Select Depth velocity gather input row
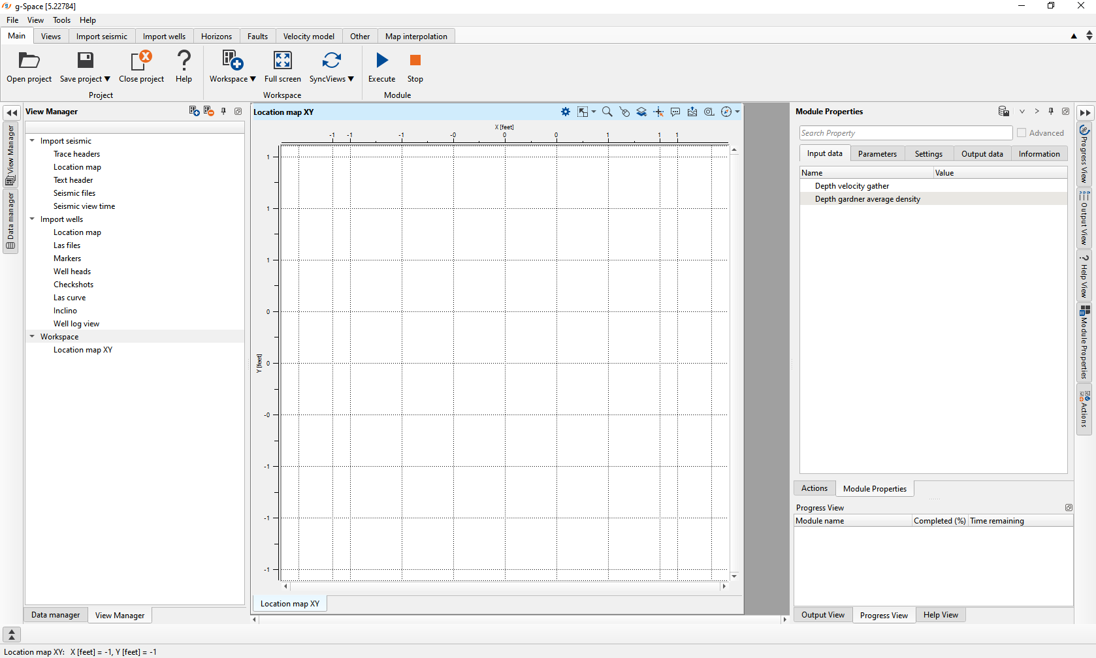 (852, 185)
